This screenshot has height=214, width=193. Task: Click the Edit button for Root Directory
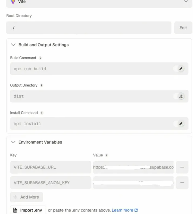coord(183,28)
